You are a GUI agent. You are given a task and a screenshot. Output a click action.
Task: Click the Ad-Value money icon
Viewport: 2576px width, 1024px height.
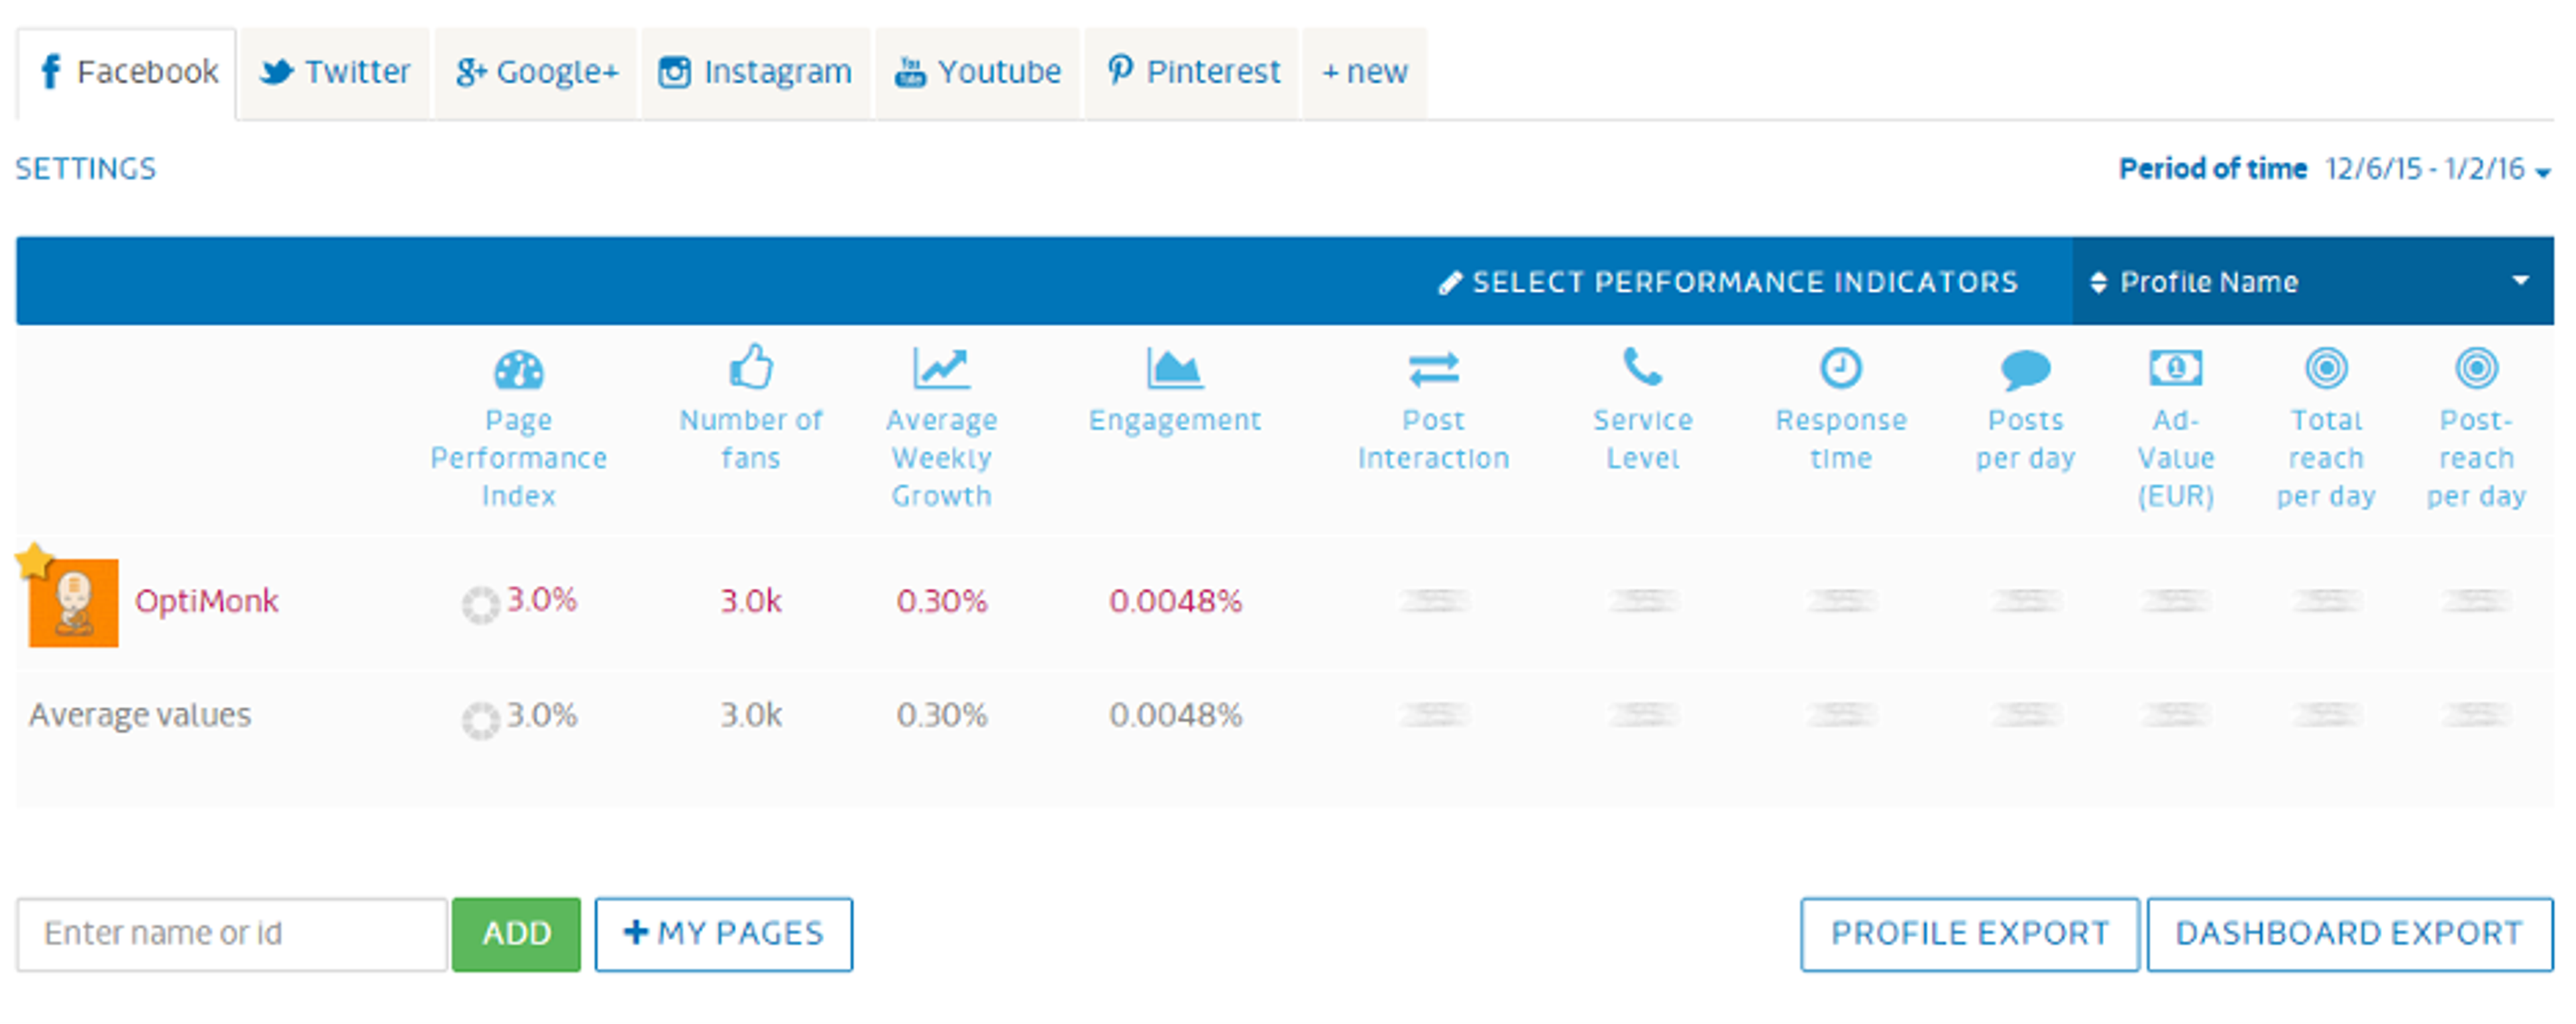point(2176,368)
